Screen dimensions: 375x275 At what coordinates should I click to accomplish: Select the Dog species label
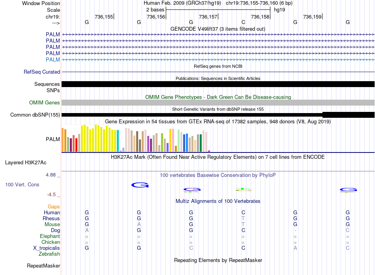pos(56,230)
